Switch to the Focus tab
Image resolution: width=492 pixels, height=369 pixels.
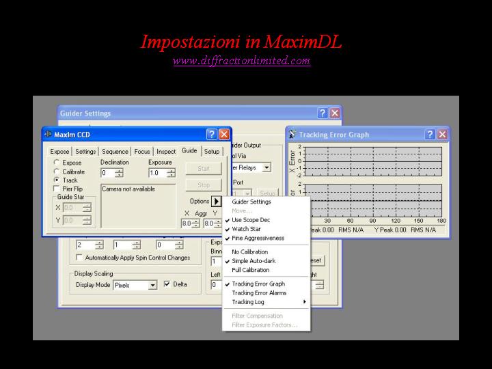[142, 152]
